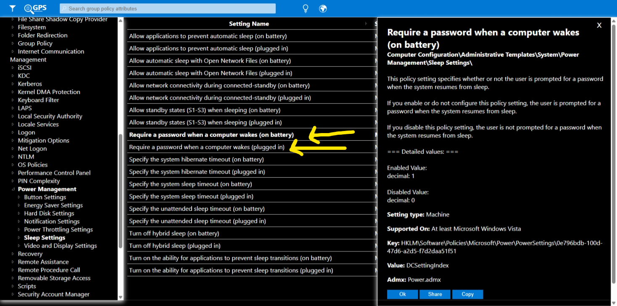The width and height of the screenshot is (617, 306).
Task: Click the globe language icon
Action: (x=323, y=8)
